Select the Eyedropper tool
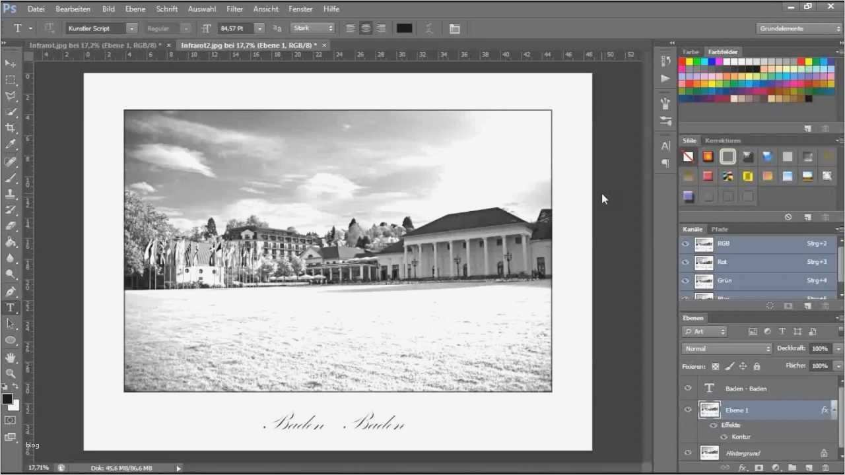 pyautogui.click(x=11, y=144)
